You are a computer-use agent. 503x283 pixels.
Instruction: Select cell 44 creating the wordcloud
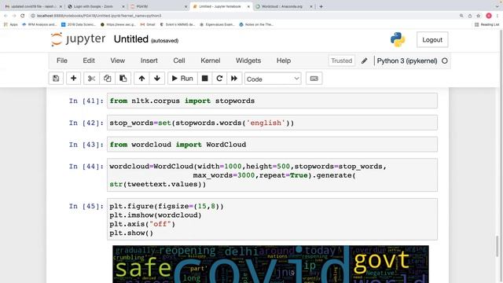pyautogui.click(x=272, y=175)
